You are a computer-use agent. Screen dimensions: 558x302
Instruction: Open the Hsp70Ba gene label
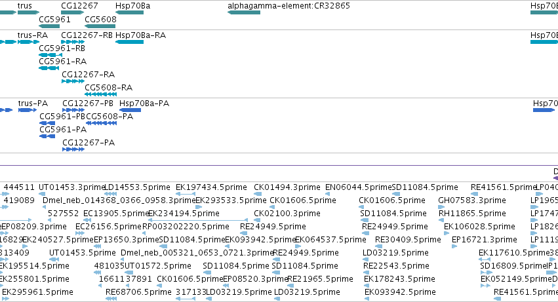132,6
